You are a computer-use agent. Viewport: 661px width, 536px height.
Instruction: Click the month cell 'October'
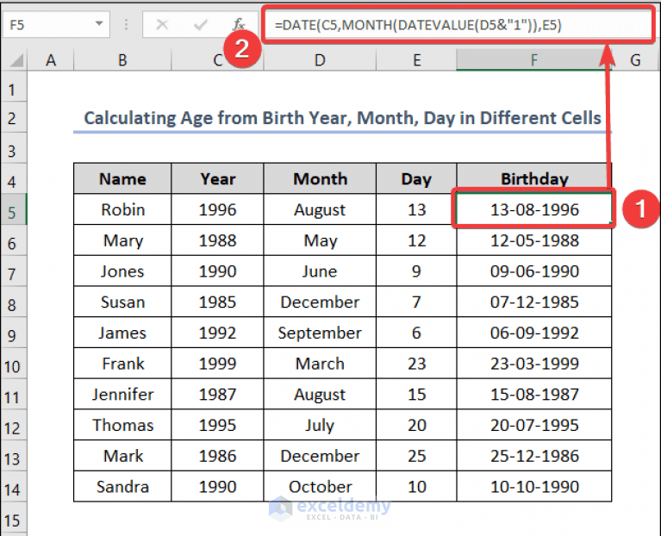[320, 486]
